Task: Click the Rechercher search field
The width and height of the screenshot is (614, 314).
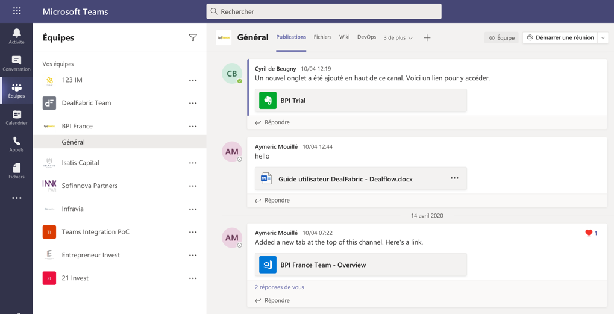Action: (324, 11)
